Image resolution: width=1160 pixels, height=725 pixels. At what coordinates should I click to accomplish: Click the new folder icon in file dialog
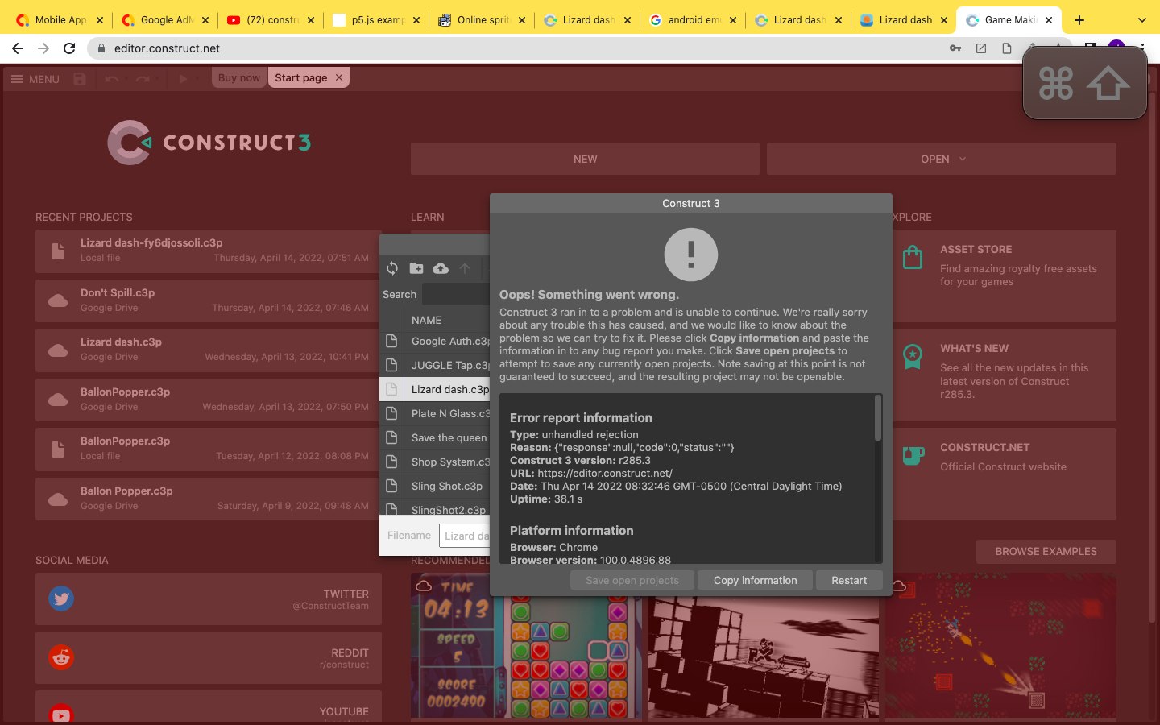(x=416, y=268)
